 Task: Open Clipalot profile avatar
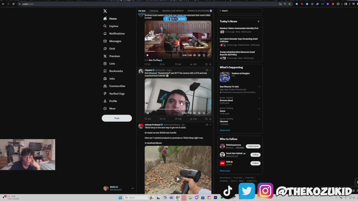pyautogui.click(x=141, y=71)
